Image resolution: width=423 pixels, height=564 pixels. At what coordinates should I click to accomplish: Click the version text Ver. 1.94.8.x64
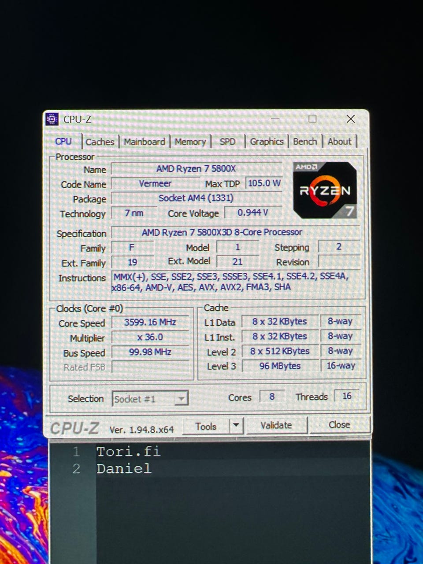coord(141,429)
